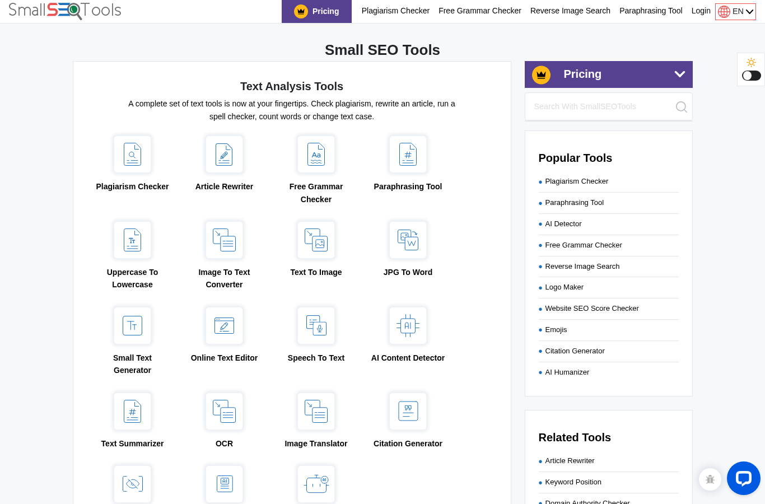Open Emojis in Popular Tools

[x=556, y=330]
